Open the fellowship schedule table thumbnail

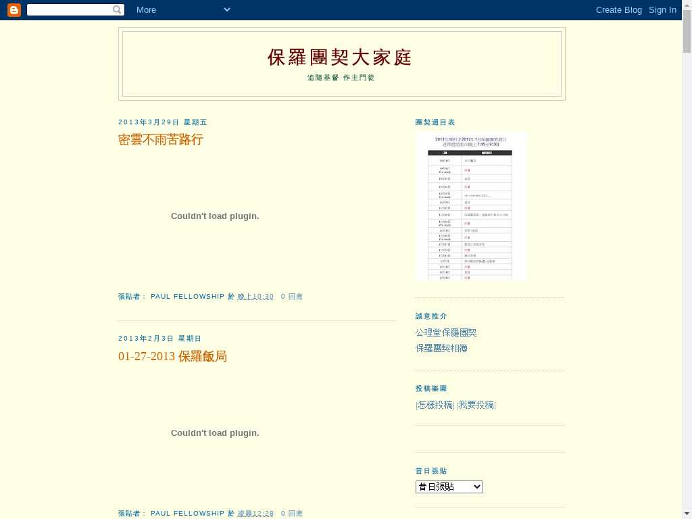click(x=470, y=206)
